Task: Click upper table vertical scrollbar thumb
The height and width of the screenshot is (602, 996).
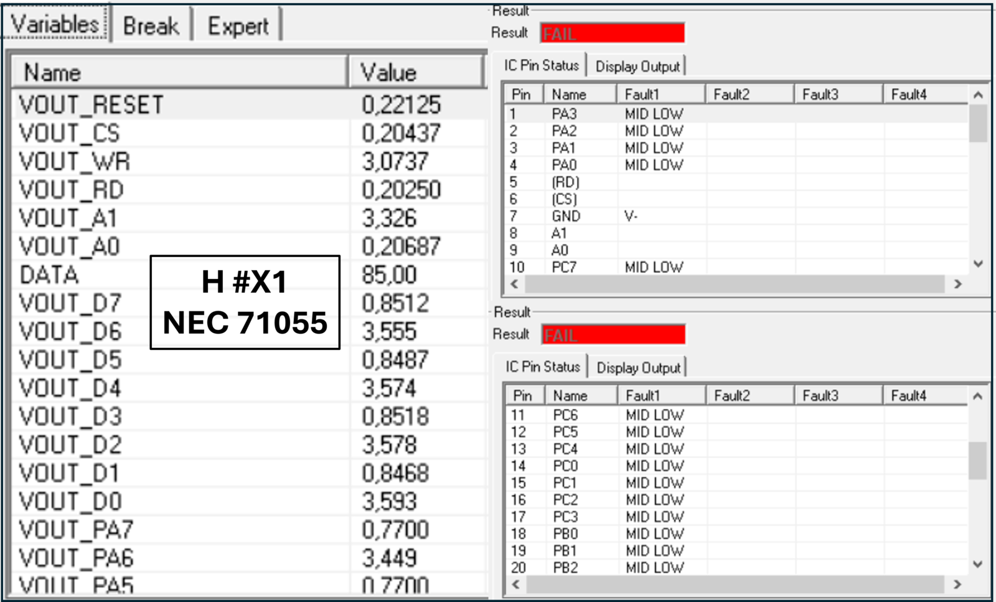Action: click(978, 123)
